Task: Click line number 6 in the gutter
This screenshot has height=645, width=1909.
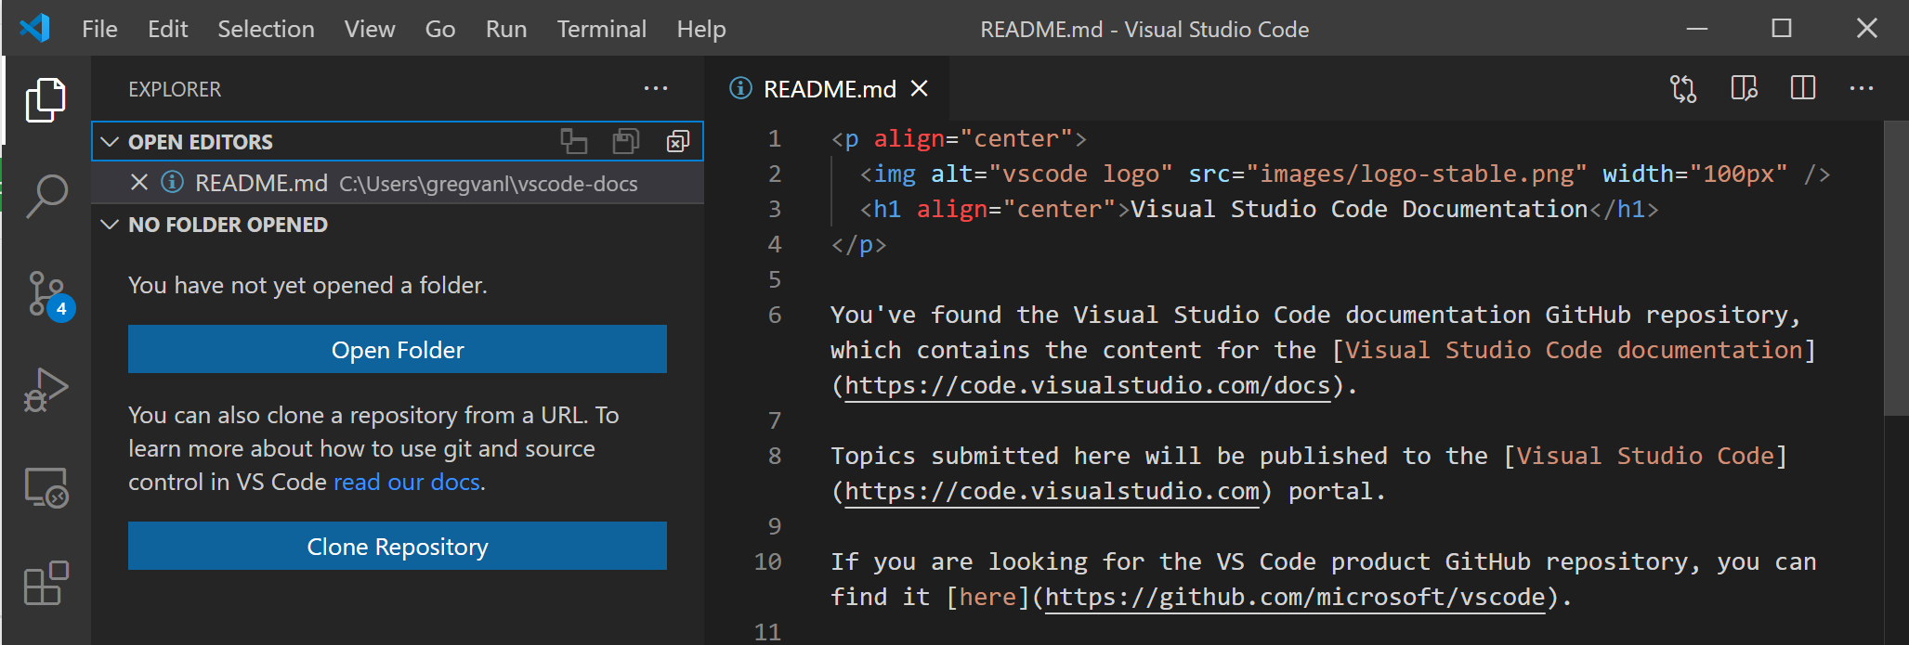Action: [775, 316]
